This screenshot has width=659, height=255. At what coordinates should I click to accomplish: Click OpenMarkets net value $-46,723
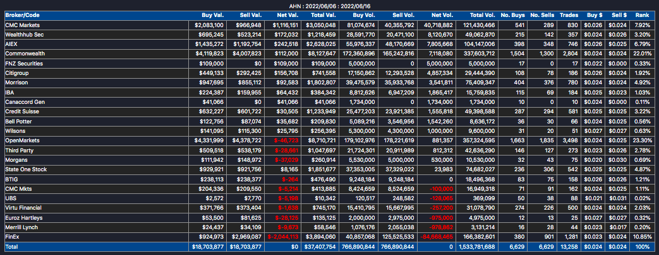pos(287,140)
